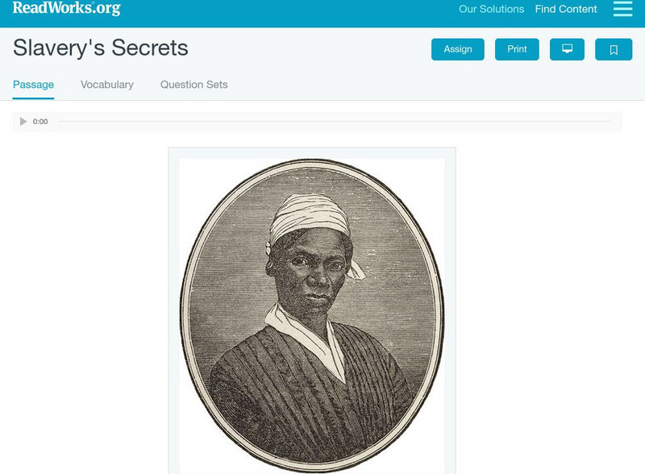
Task: Click the end of the audio track
Action: (x=610, y=122)
